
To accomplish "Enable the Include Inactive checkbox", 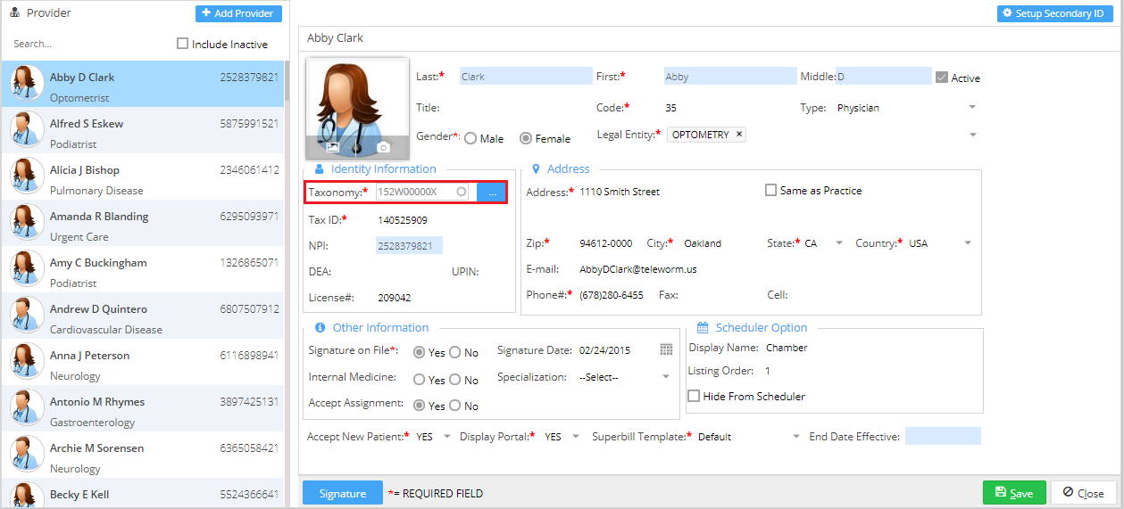I will coord(183,44).
